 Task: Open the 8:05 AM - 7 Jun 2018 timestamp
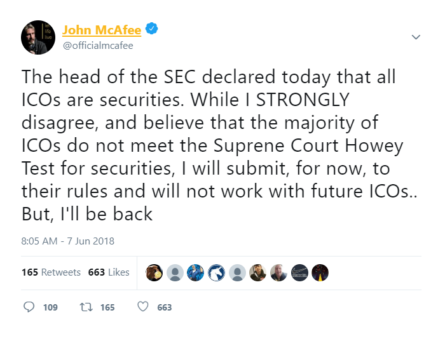(x=67, y=241)
